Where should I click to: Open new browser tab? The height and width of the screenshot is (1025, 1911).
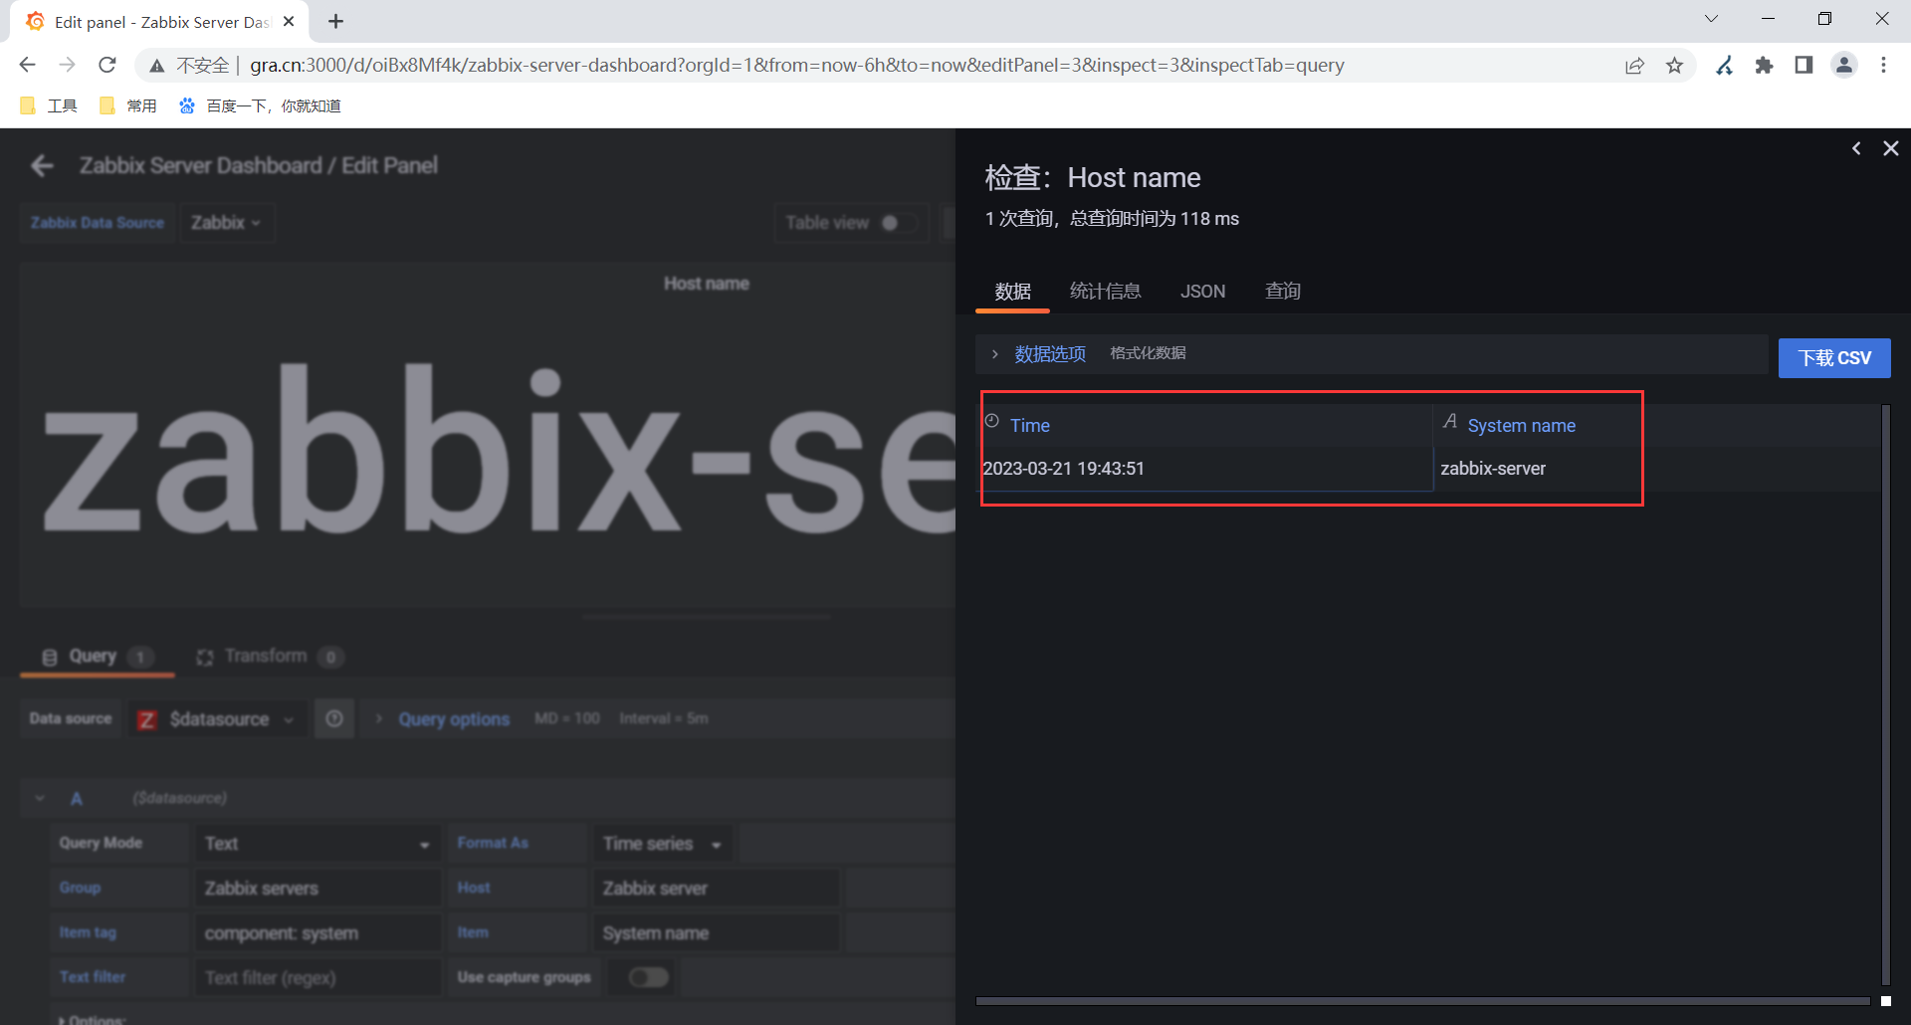[x=336, y=21]
